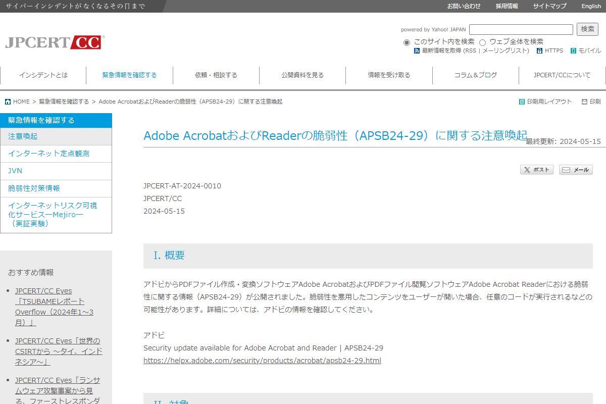Open the お問い合わせ link
Viewport: 606px width, 404px height.
464,6
